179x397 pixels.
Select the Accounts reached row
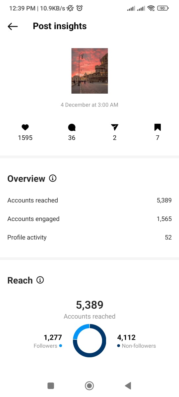tap(89, 200)
